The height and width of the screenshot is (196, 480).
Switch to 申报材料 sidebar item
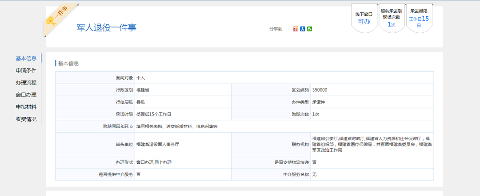pyautogui.click(x=26, y=107)
